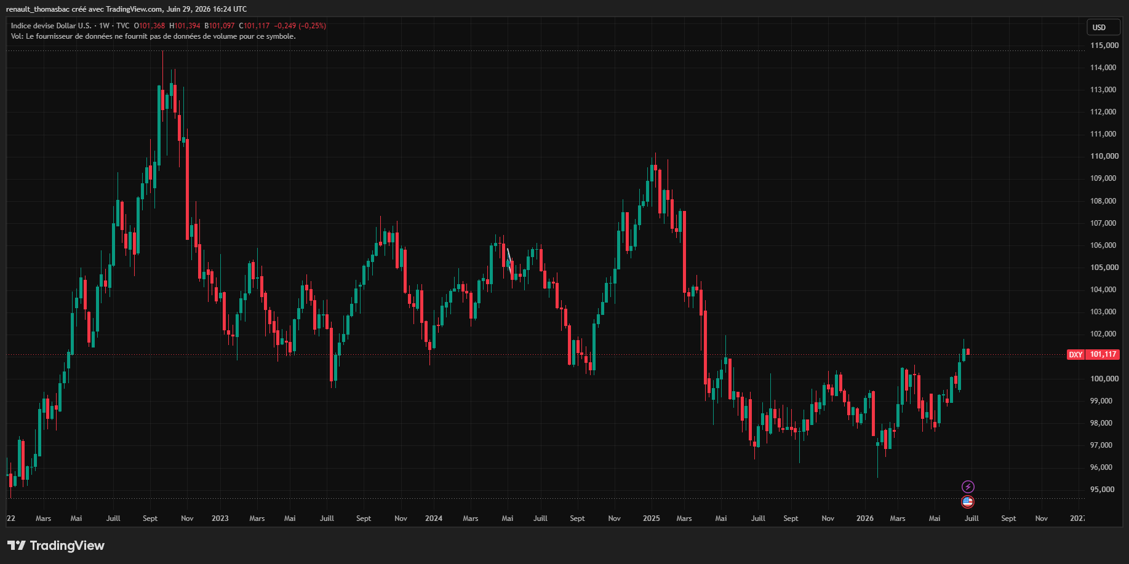Click the 95,000 price axis label
The width and height of the screenshot is (1129, 564).
coord(1101,490)
